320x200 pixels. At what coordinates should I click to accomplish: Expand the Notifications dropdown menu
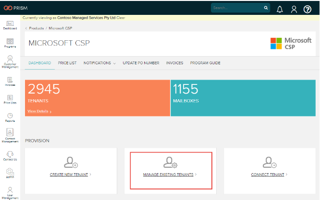[99, 63]
